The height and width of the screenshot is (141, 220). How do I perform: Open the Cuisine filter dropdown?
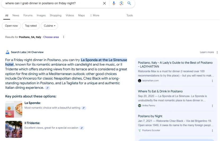[49, 26]
